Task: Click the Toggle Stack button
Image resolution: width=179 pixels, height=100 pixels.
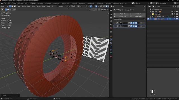Action: [x=138, y=16]
